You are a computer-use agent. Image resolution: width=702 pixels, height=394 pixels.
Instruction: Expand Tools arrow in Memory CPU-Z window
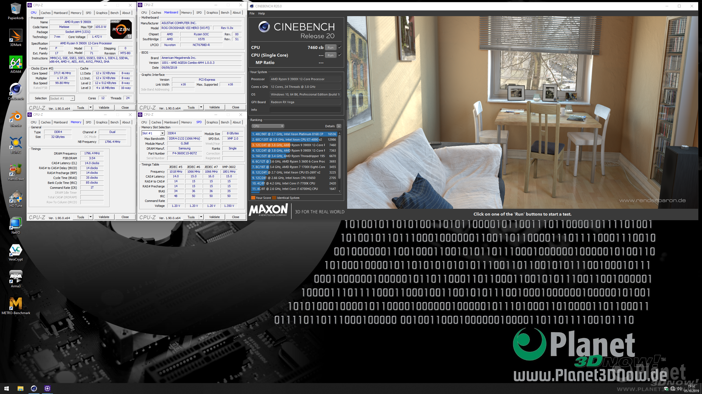[x=90, y=217]
